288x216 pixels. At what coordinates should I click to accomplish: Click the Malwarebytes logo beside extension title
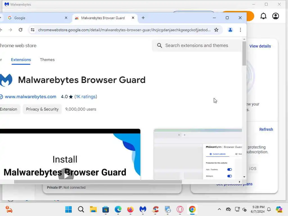pos(6,80)
